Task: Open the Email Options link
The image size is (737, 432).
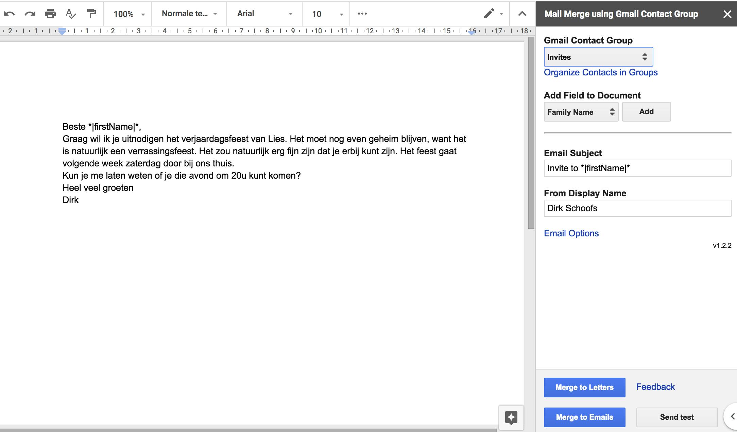Action: pyautogui.click(x=571, y=233)
